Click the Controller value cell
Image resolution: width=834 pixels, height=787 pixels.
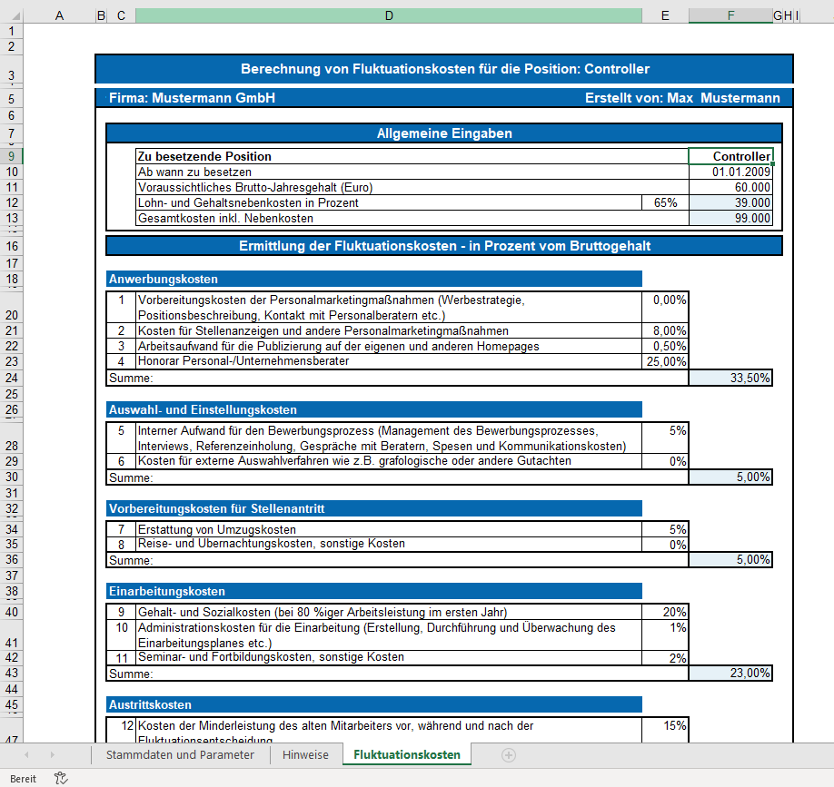pos(730,156)
